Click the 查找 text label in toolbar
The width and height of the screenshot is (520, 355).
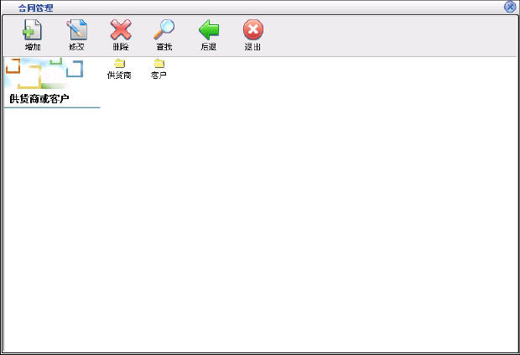164,47
